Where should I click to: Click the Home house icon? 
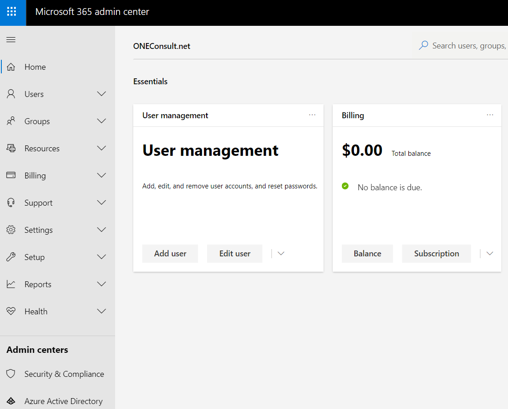click(11, 67)
